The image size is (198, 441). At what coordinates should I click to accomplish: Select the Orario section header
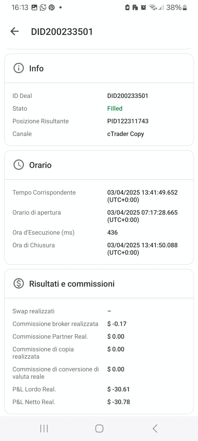click(99, 165)
